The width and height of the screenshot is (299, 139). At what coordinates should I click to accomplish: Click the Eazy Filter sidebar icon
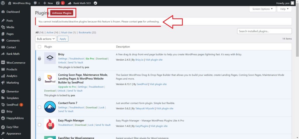(x=3, y=127)
